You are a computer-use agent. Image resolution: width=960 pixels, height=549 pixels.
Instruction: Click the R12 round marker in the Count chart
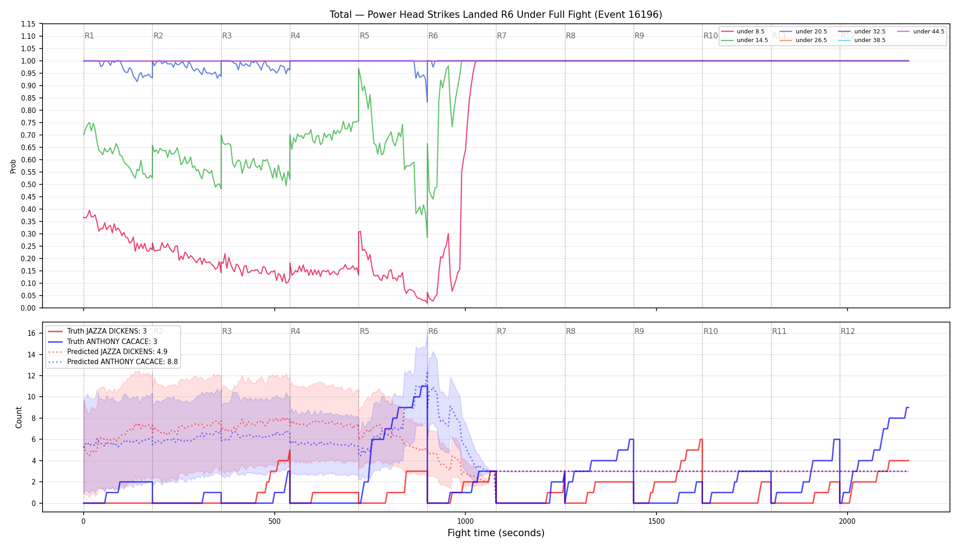tap(848, 331)
